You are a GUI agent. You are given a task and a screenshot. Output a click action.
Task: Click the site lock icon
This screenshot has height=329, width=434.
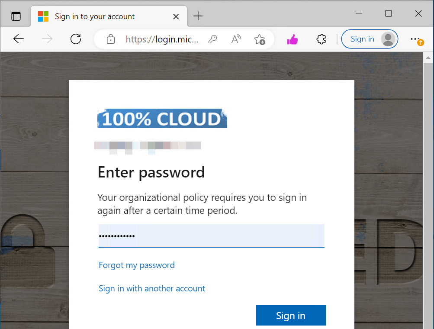pyautogui.click(x=111, y=39)
